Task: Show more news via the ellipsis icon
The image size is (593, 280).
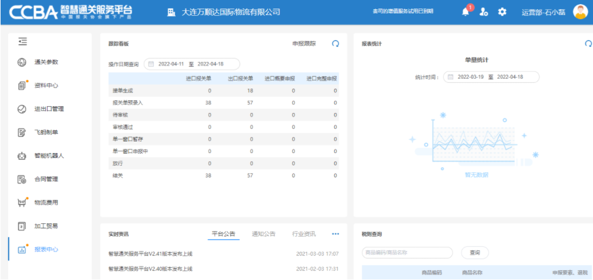Action: pos(335,234)
